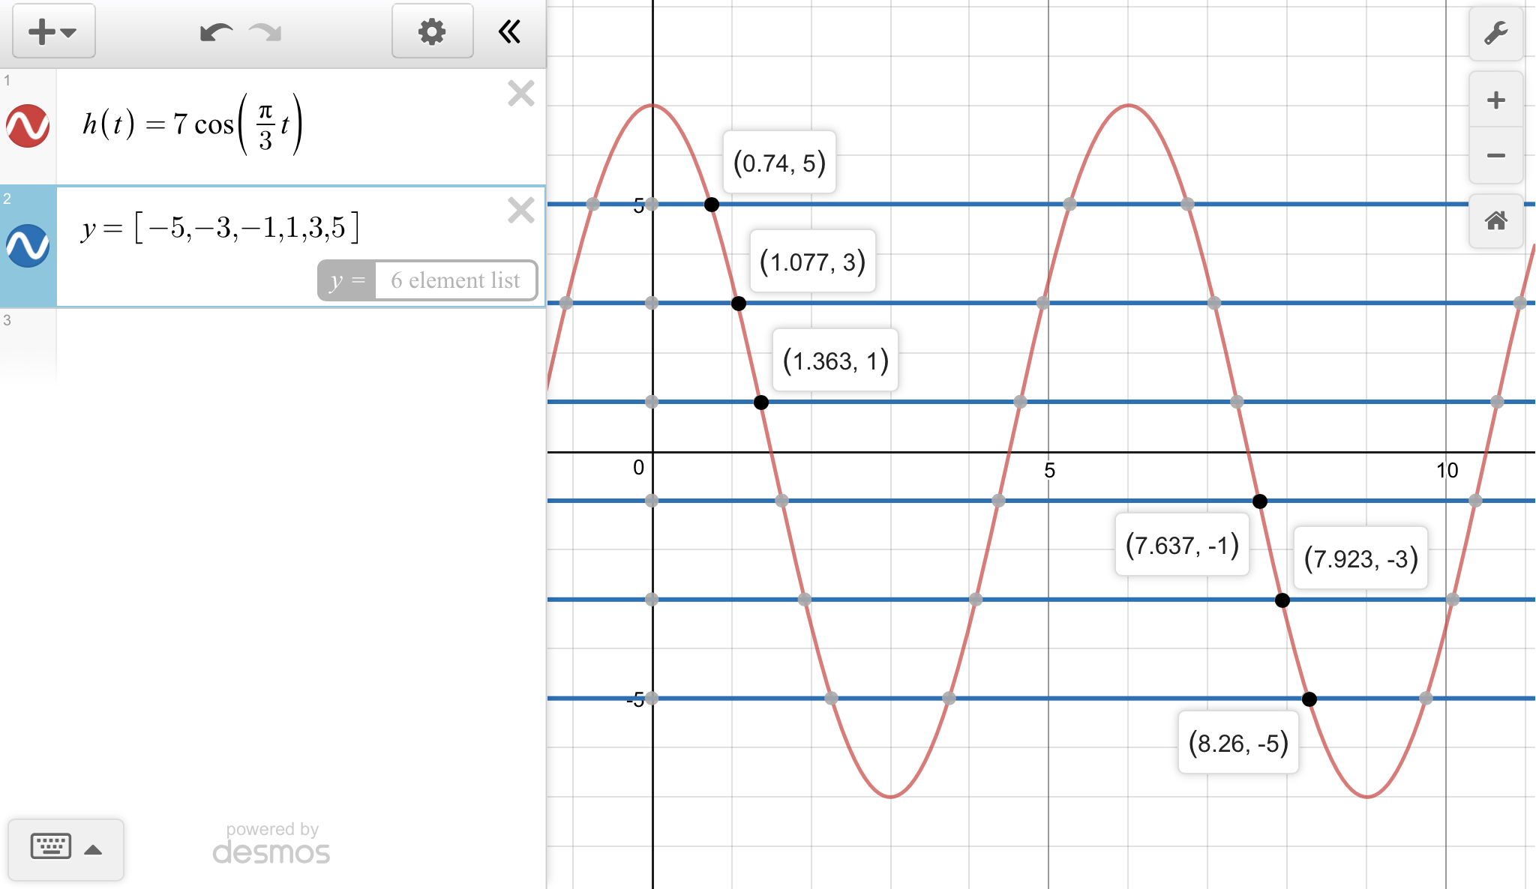Delete the y list expression
Image resolution: width=1536 pixels, height=889 pixels.
(x=520, y=211)
